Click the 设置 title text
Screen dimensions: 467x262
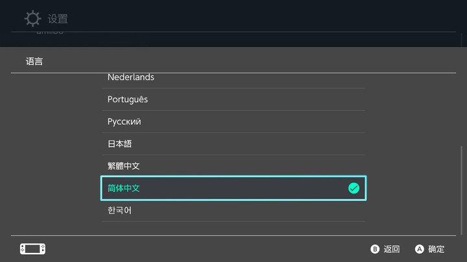[58, 19]
